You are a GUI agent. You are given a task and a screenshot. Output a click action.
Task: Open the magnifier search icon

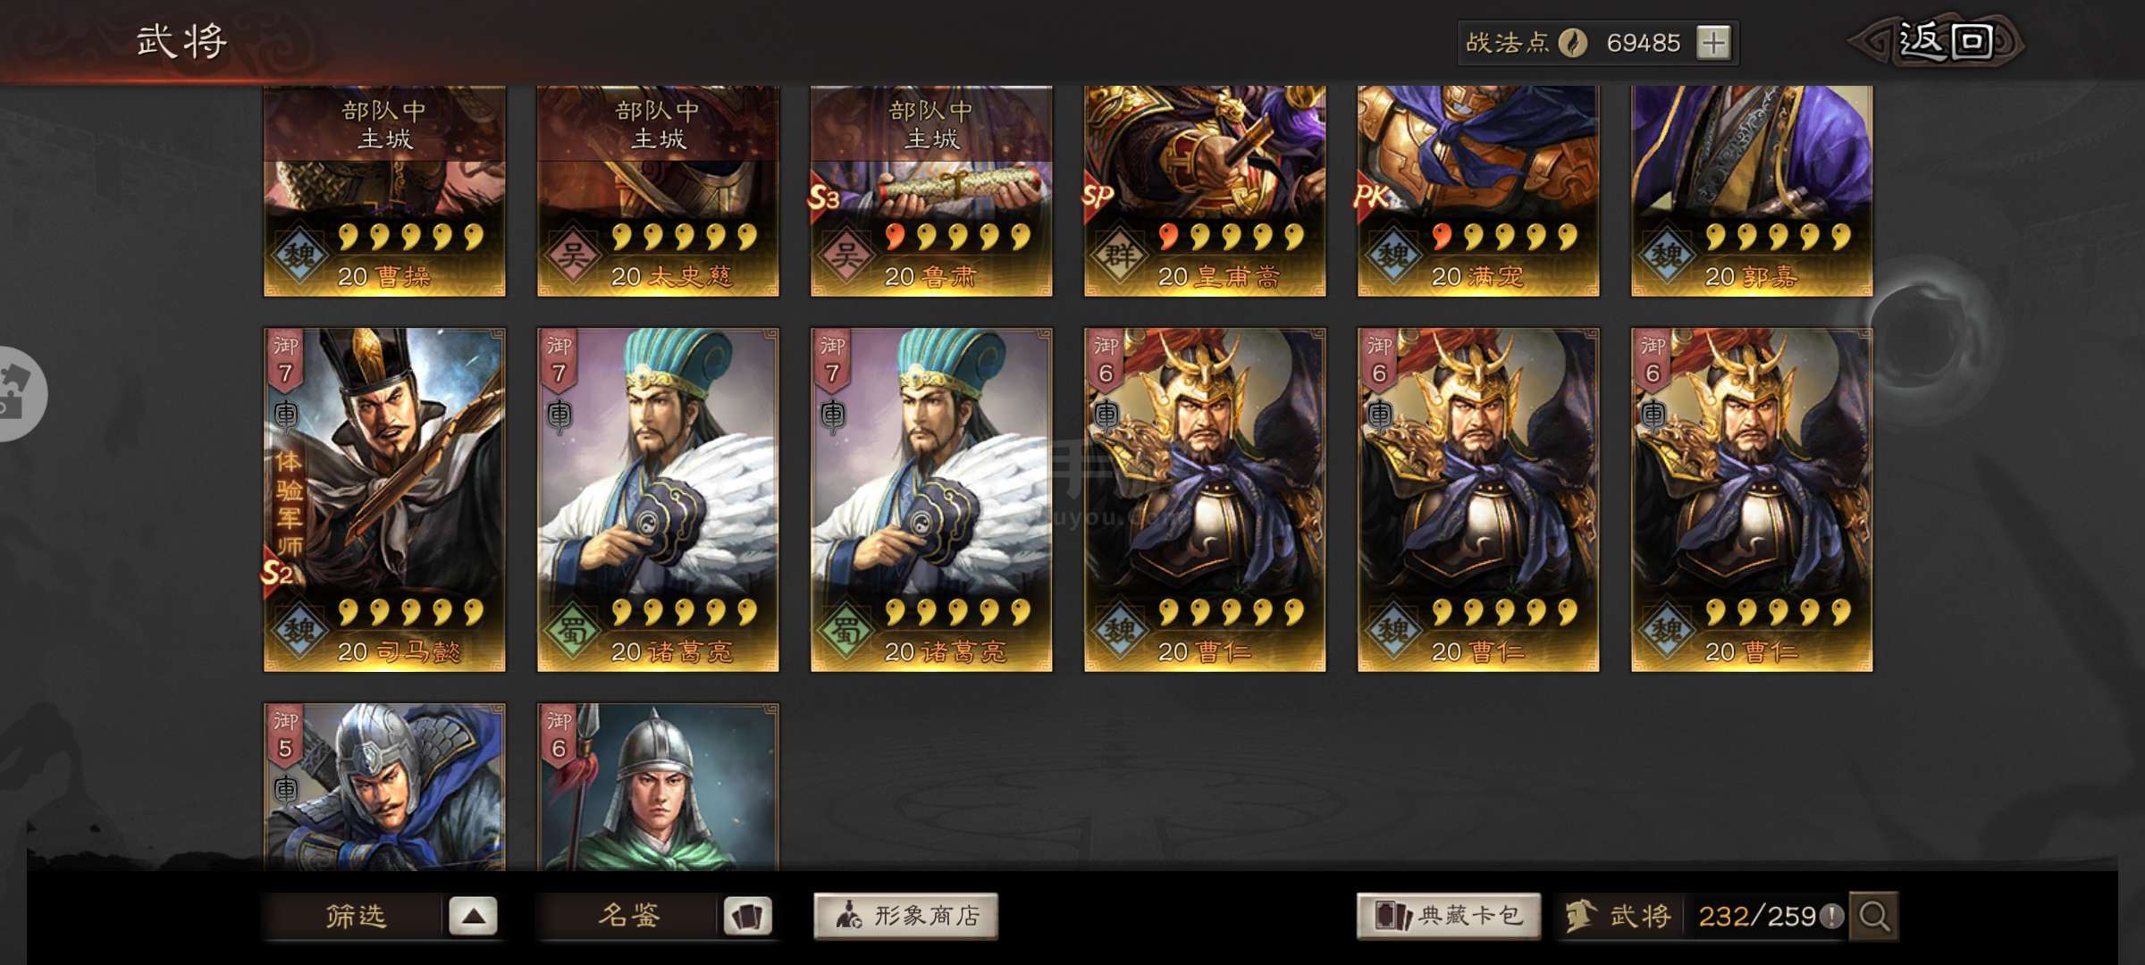tap(1874, 916)
